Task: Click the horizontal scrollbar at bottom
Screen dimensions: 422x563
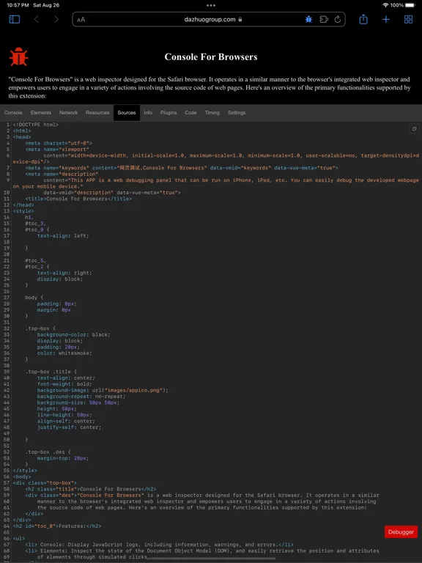Action: point(211,559)
